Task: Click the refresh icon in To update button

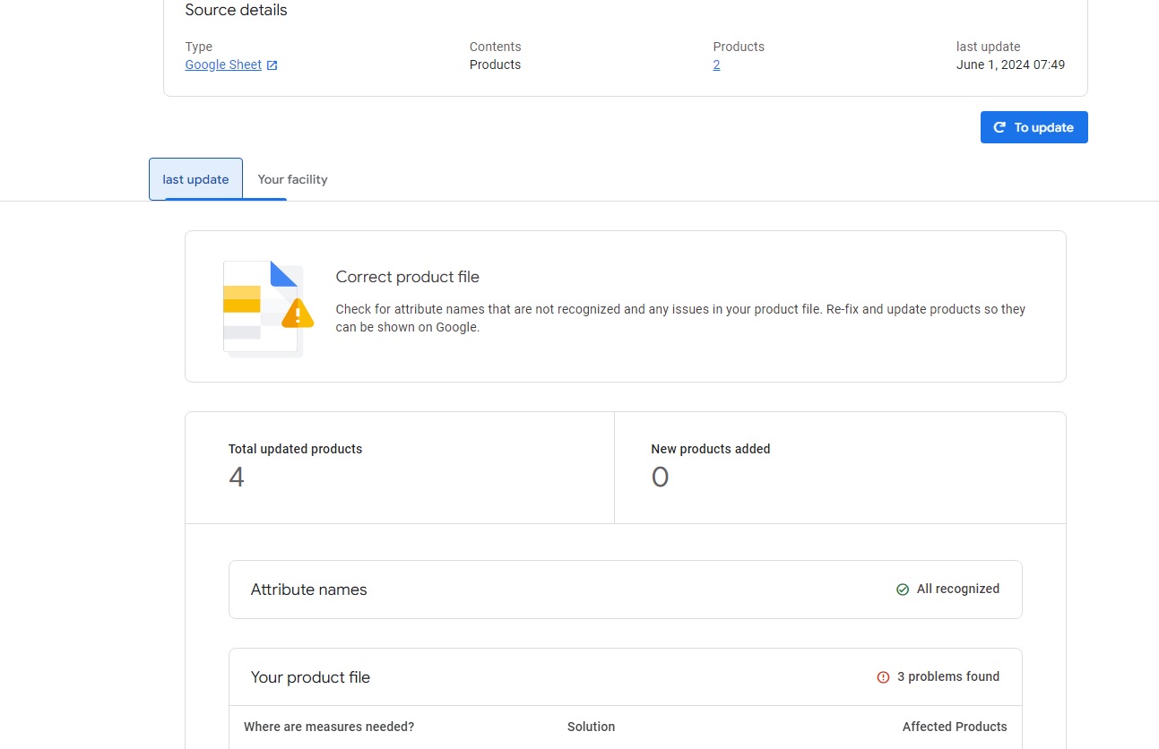Action: [x=999, y=127]
